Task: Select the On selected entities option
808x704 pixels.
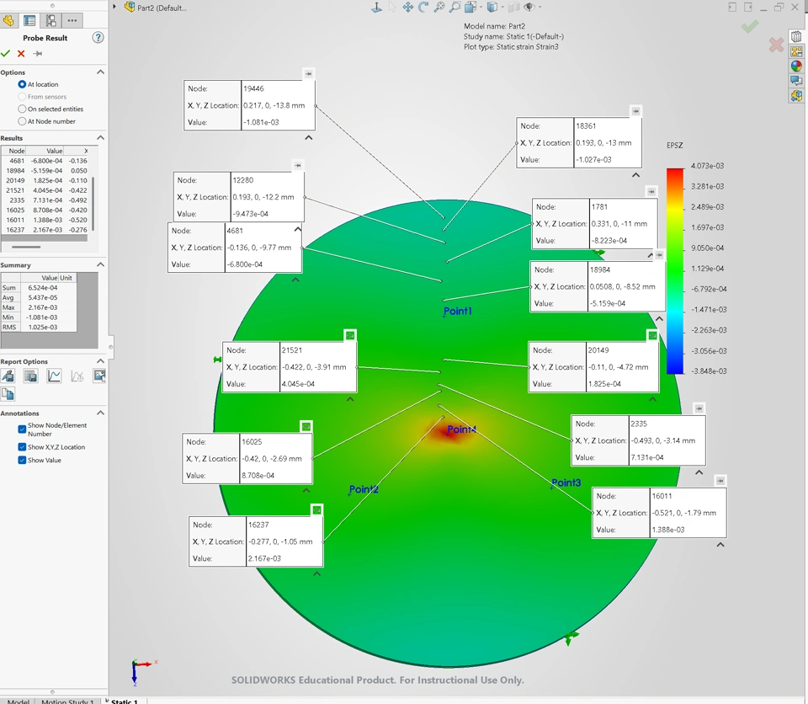Action: 22,109
